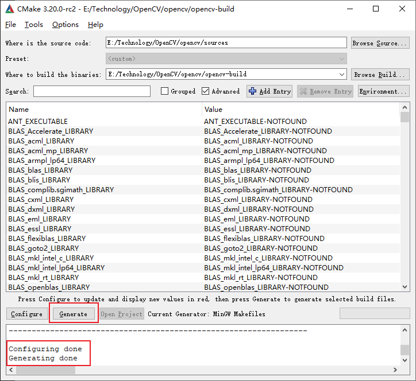Image resolution: width=416 pixels, height=381 pixels.
Task: Click output log horizontal scroll left arrow
Action: (x=11, y=370)
